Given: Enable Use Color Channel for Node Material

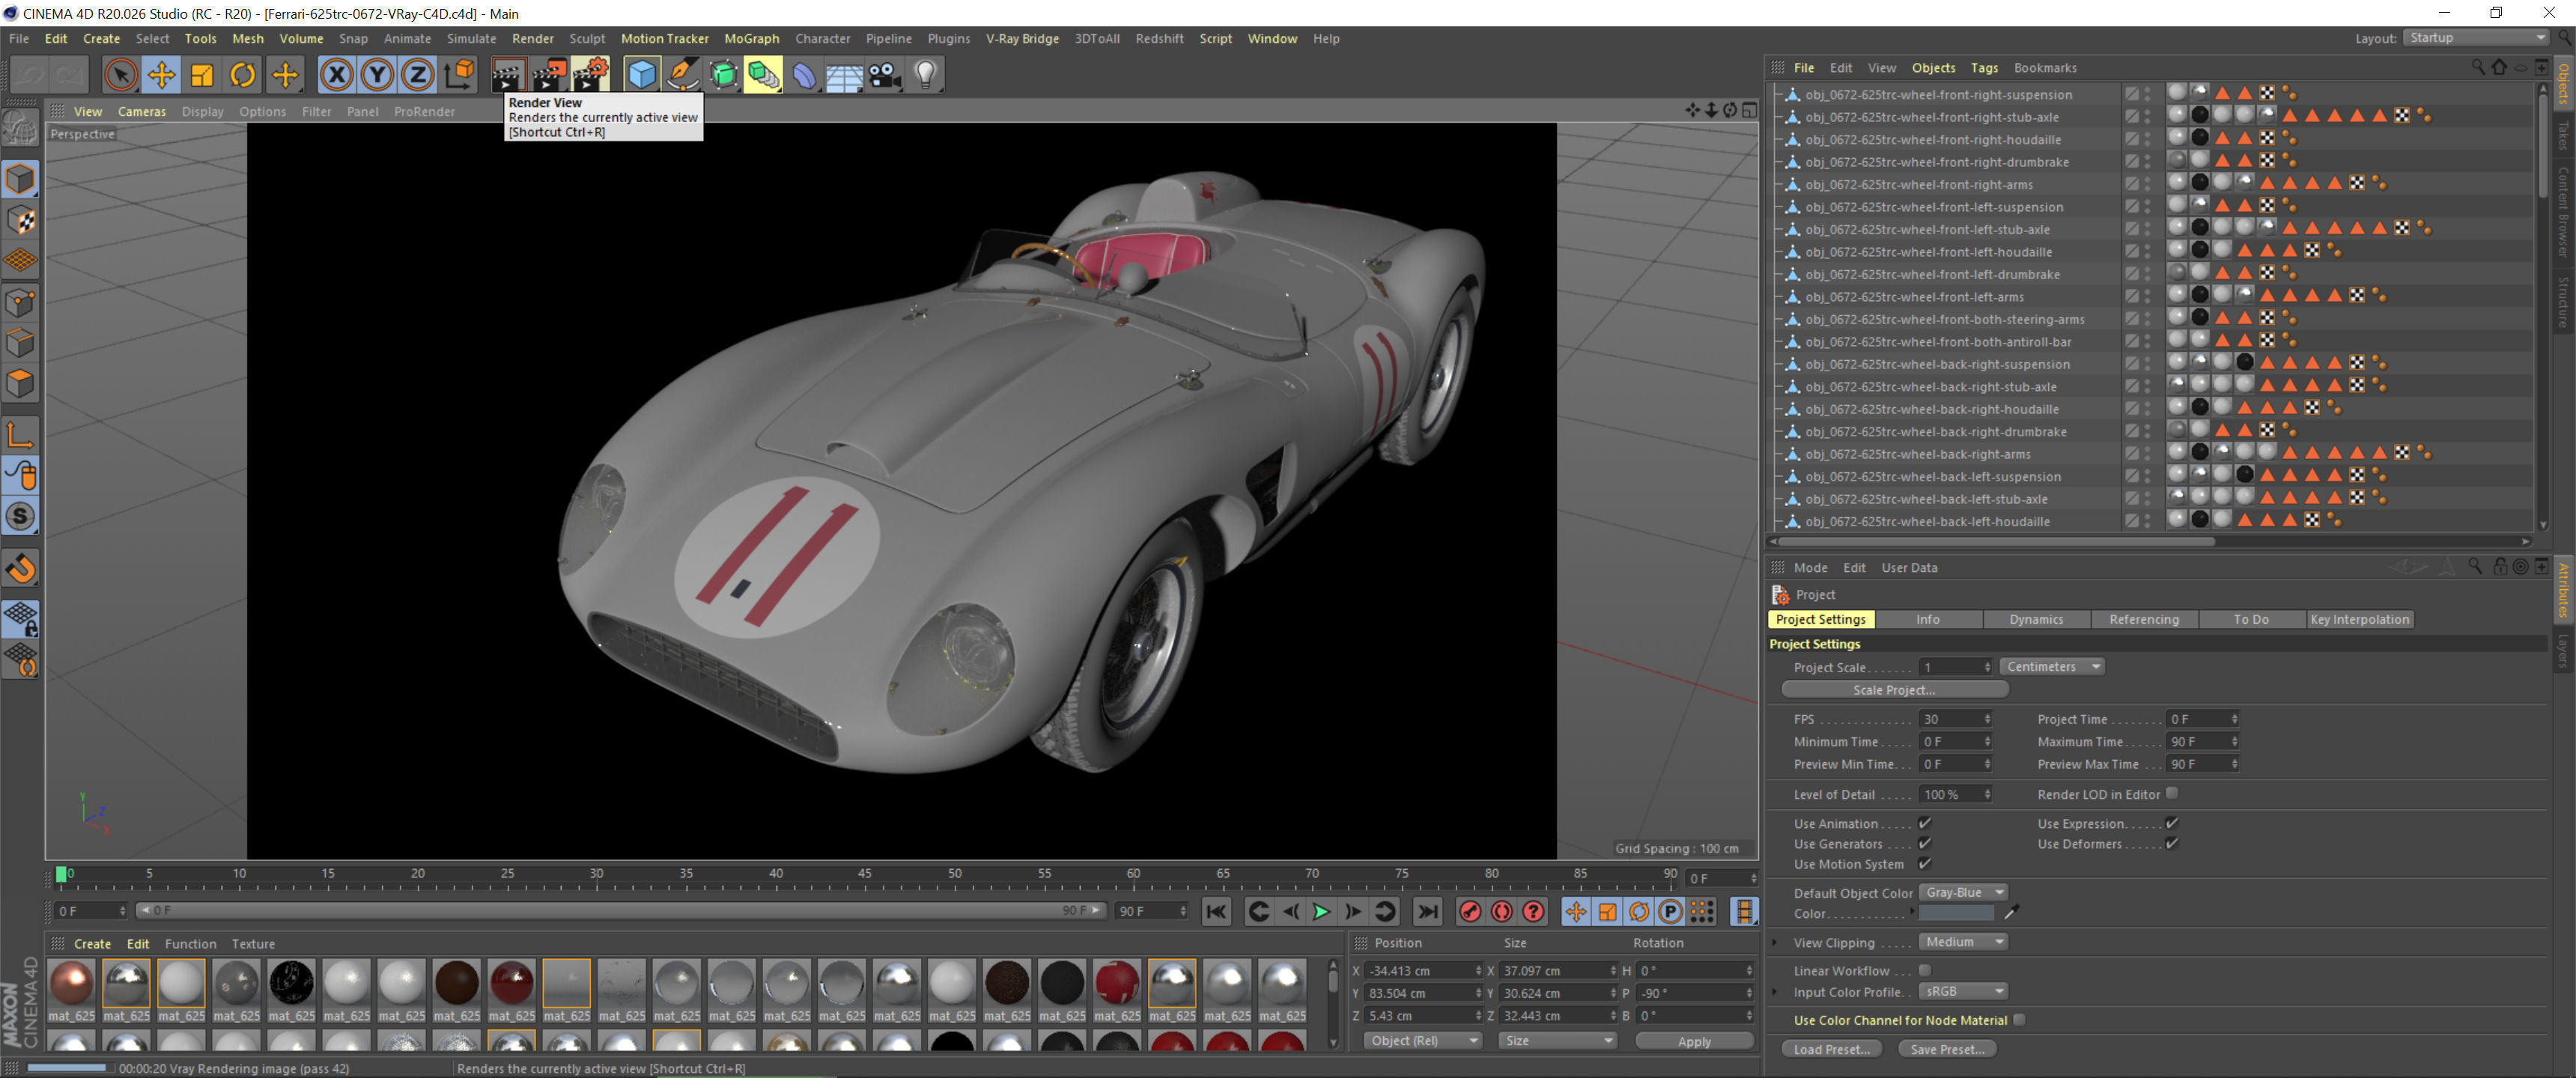Looking at the screenshot, I should (2020, 1020).
